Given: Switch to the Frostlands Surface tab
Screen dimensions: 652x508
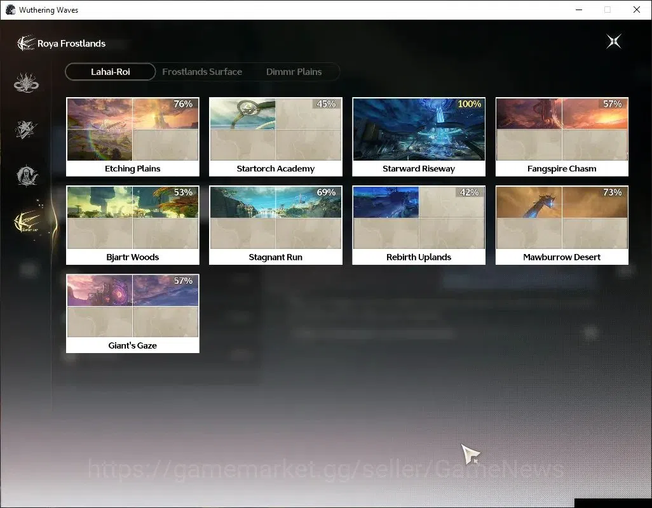Looking at the screenshot, I should 202,72.
